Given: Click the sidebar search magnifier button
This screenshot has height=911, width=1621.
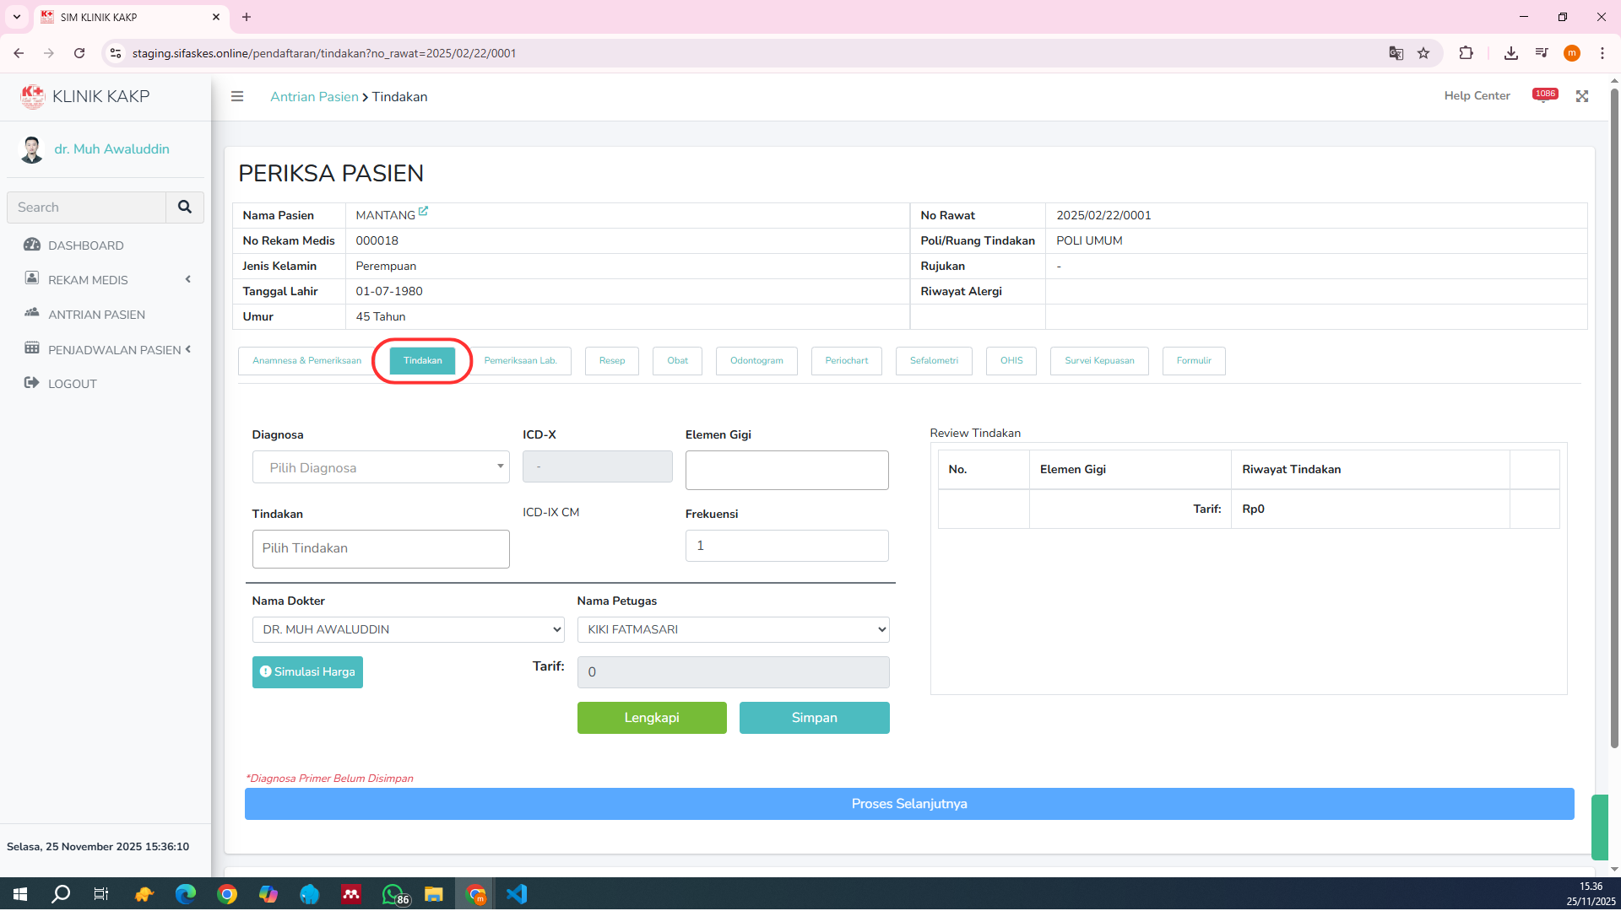Looking at the screenshot, I should [184, 207].
